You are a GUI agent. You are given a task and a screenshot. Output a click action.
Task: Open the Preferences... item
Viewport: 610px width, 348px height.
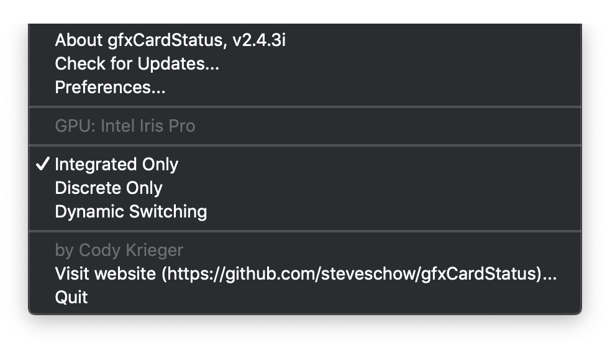pos(305,87)
